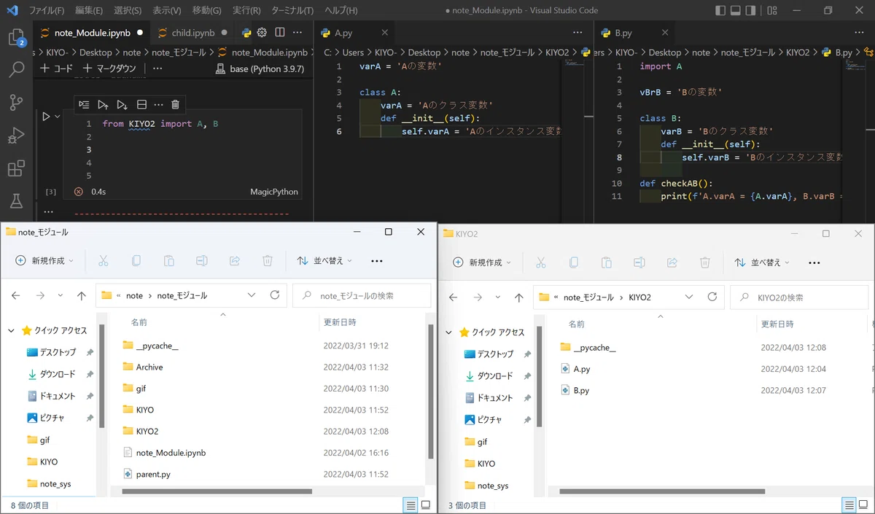Click the KIYO2の検索 search box
875x514 pixels.
click(x=799, y=297)
